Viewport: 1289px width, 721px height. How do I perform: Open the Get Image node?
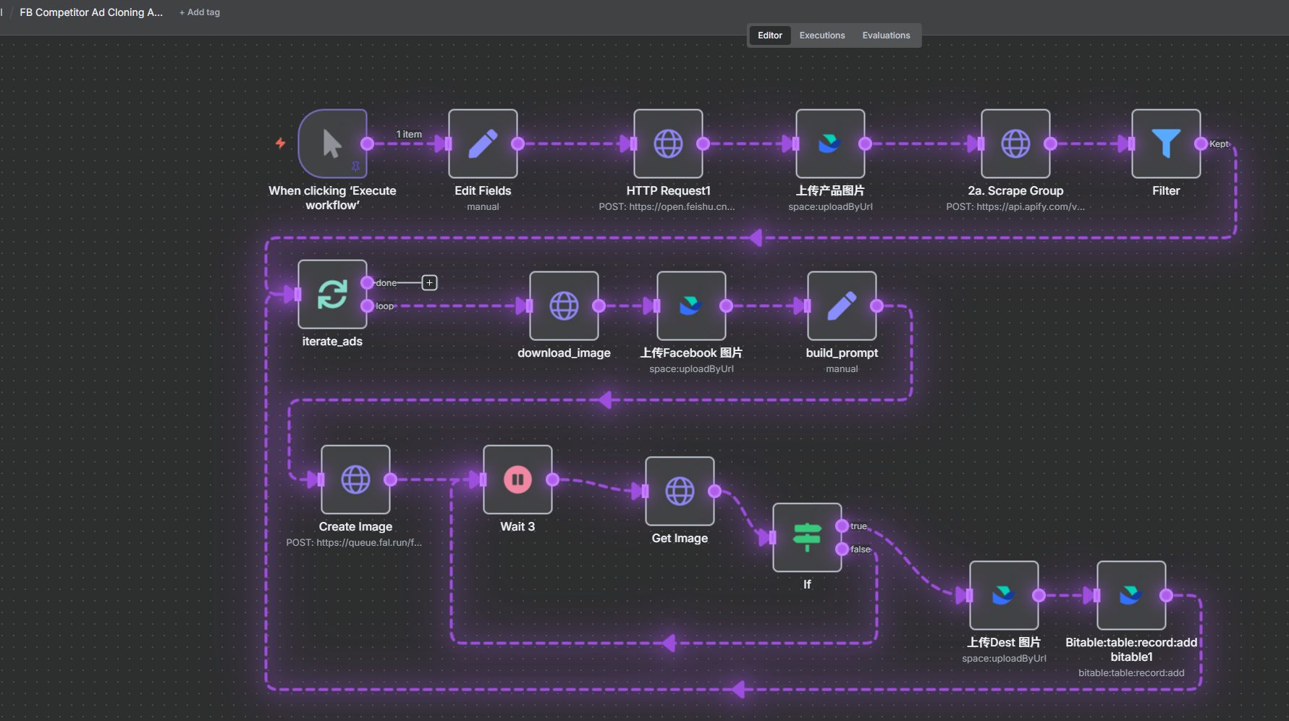click(680, 491)
